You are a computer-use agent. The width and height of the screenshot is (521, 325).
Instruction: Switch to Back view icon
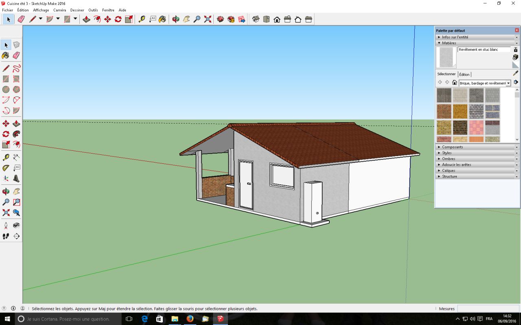click(x=298, y=19)
